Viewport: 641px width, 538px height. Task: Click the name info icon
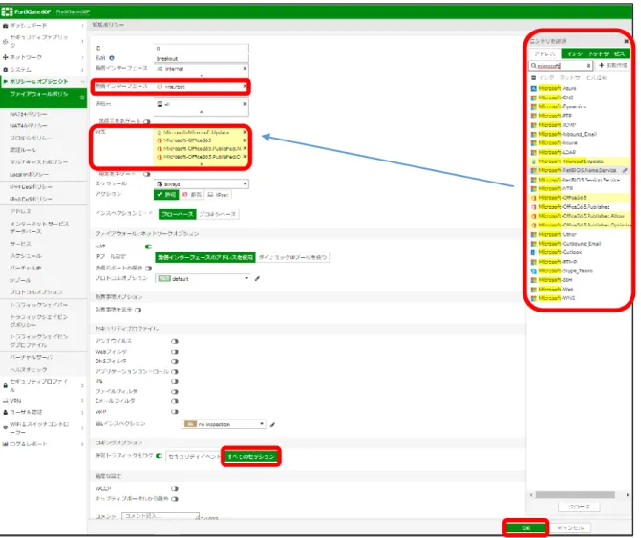pyautogui.click(x=112, y=58)
